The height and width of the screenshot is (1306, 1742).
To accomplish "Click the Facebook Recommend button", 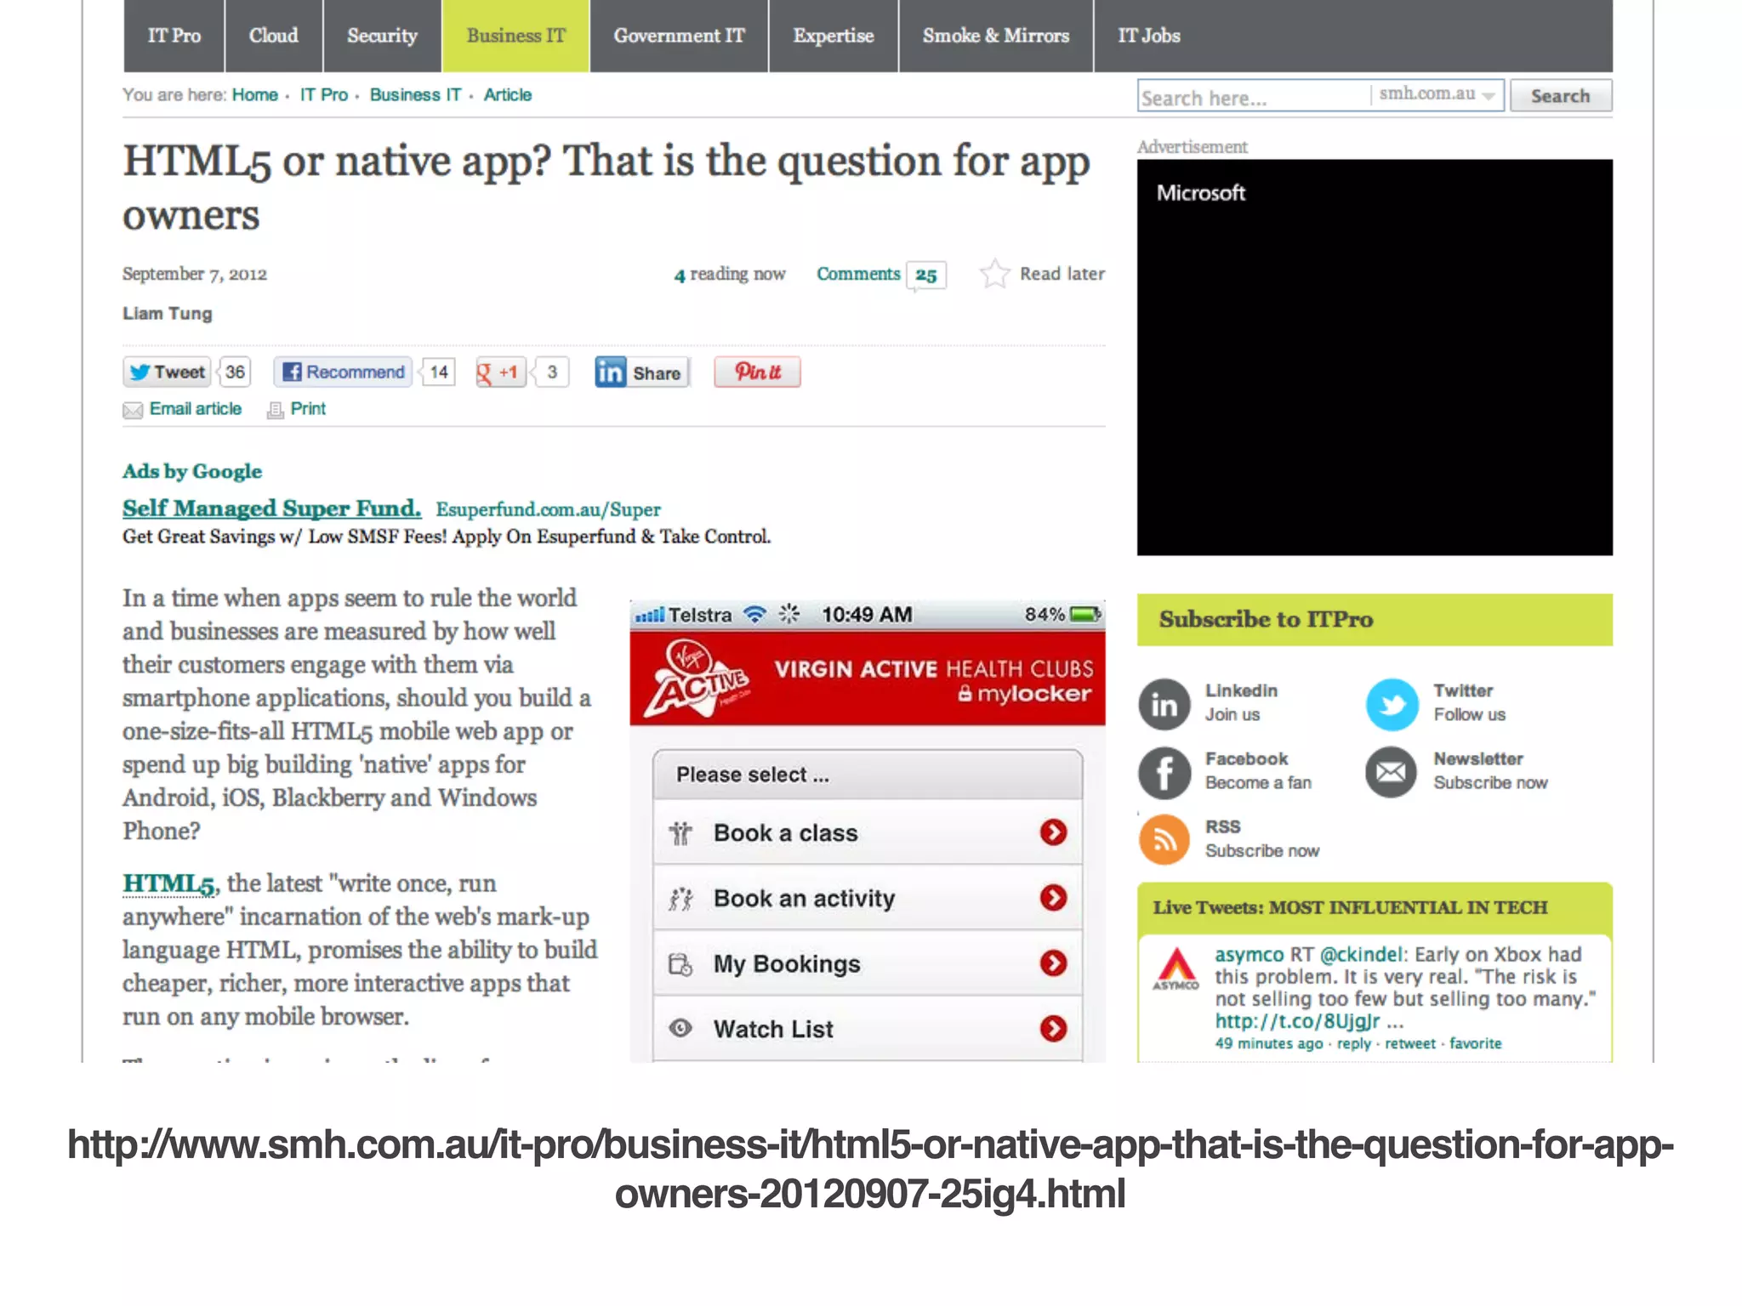I will (x=343, y=372).
